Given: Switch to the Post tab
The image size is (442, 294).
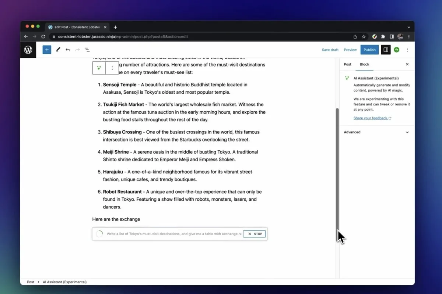Looking at the screenshot, I should click(x=347, y=64).
